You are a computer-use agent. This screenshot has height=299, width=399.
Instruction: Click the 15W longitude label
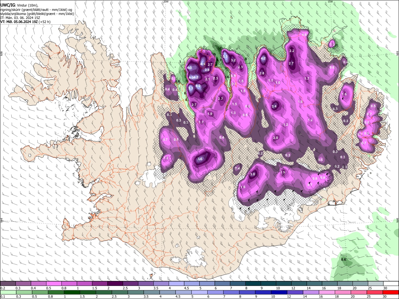click(x=330, y=2)
